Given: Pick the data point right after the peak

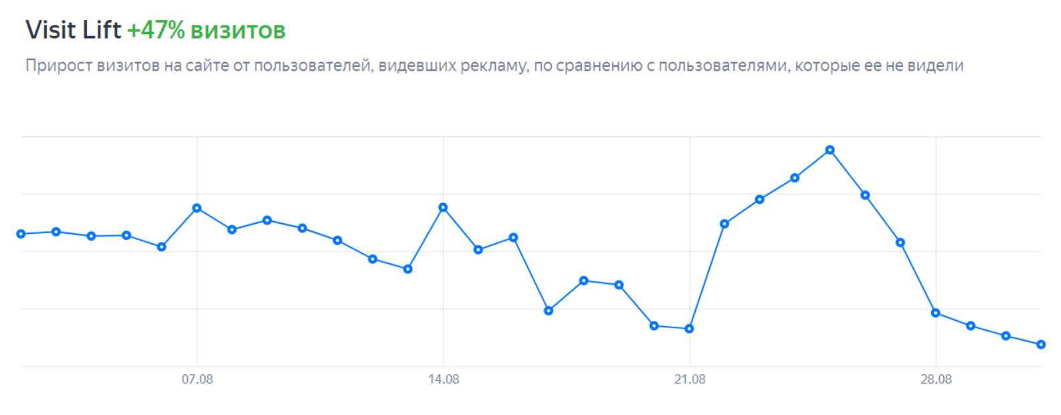Looking at the screenshot, I should (865, 195).
